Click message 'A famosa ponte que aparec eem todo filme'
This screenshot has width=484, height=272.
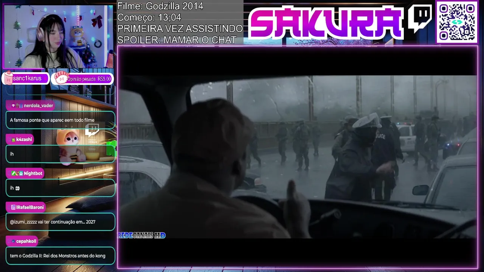60,120
